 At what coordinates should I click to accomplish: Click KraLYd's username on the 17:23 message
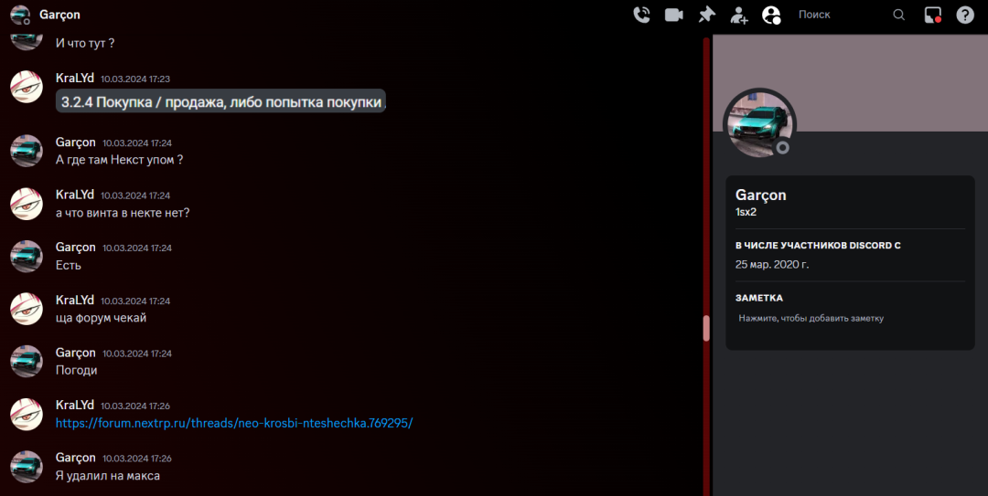point(75,79)
